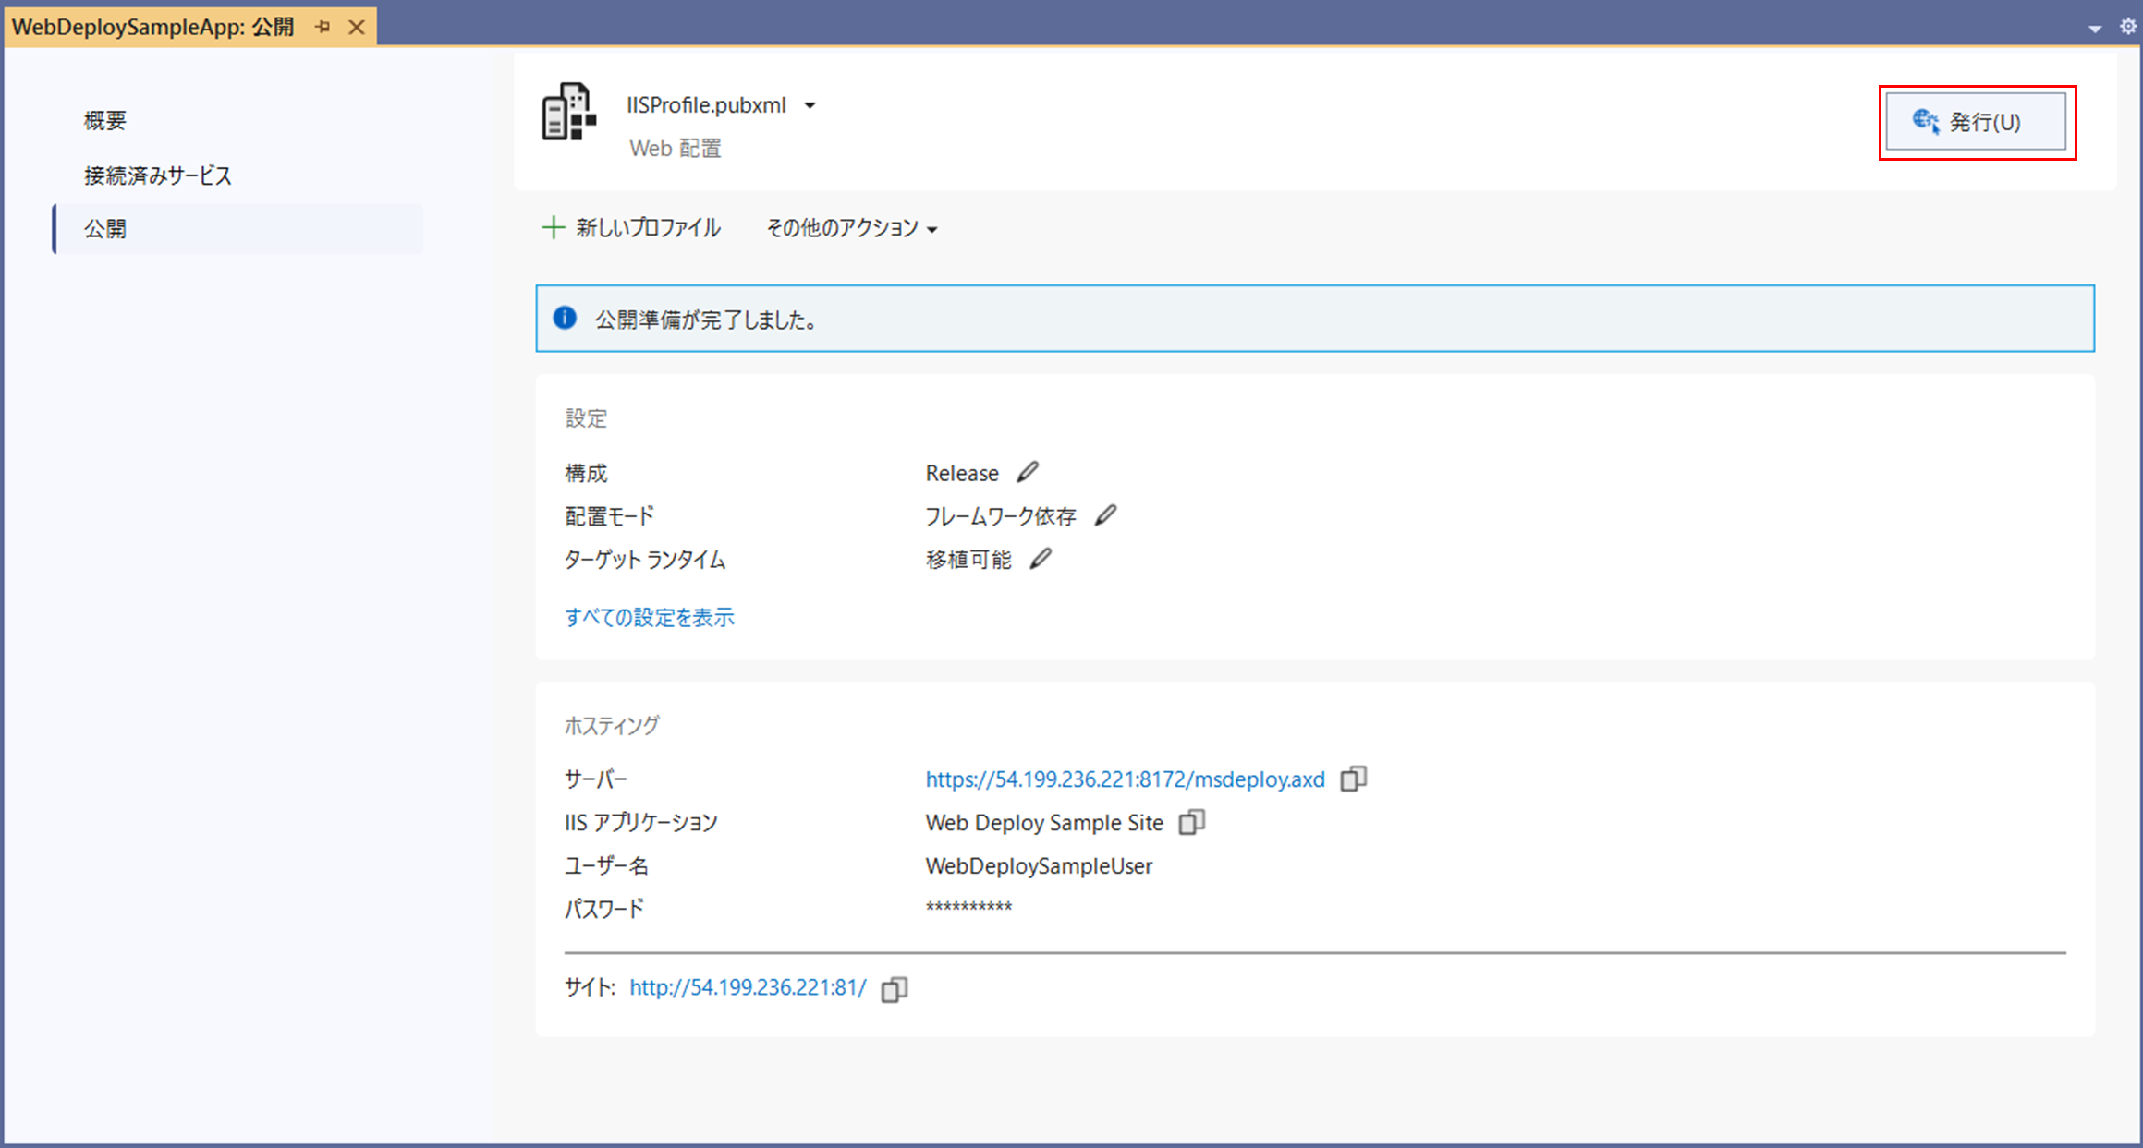Image resolution: width=2143 pixels, height=1148 pixels.
Task: Copy the server URL with copy icon
Action: click(x=1353, y=779)
